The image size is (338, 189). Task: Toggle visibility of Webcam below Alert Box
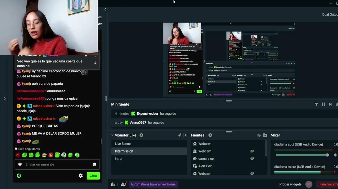pos(252,174)
